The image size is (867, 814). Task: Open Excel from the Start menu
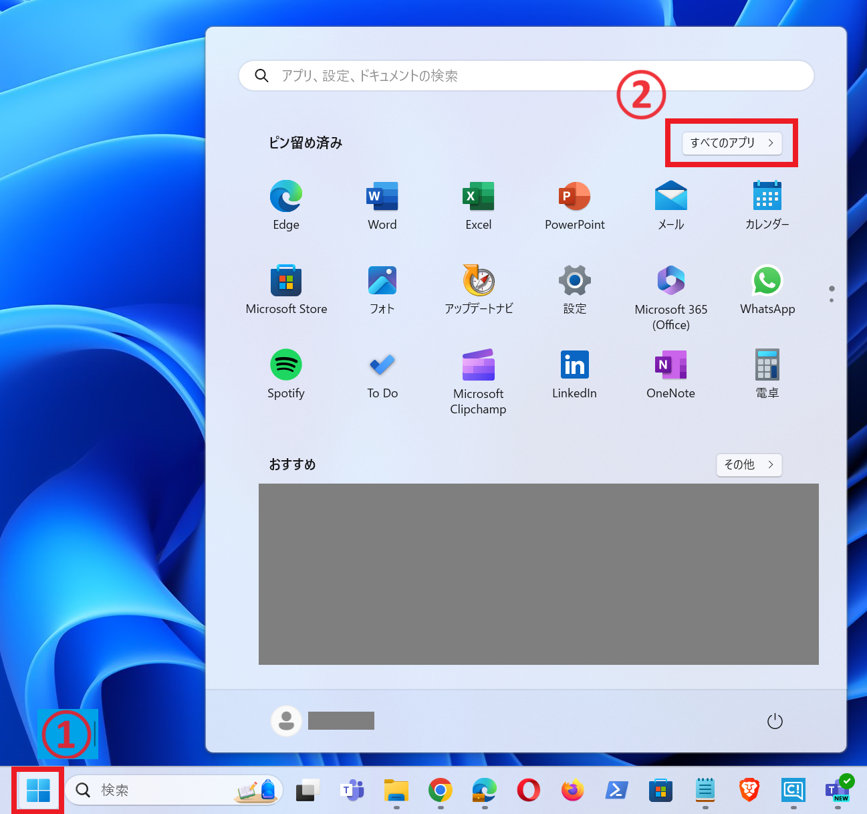click(479, 205)
